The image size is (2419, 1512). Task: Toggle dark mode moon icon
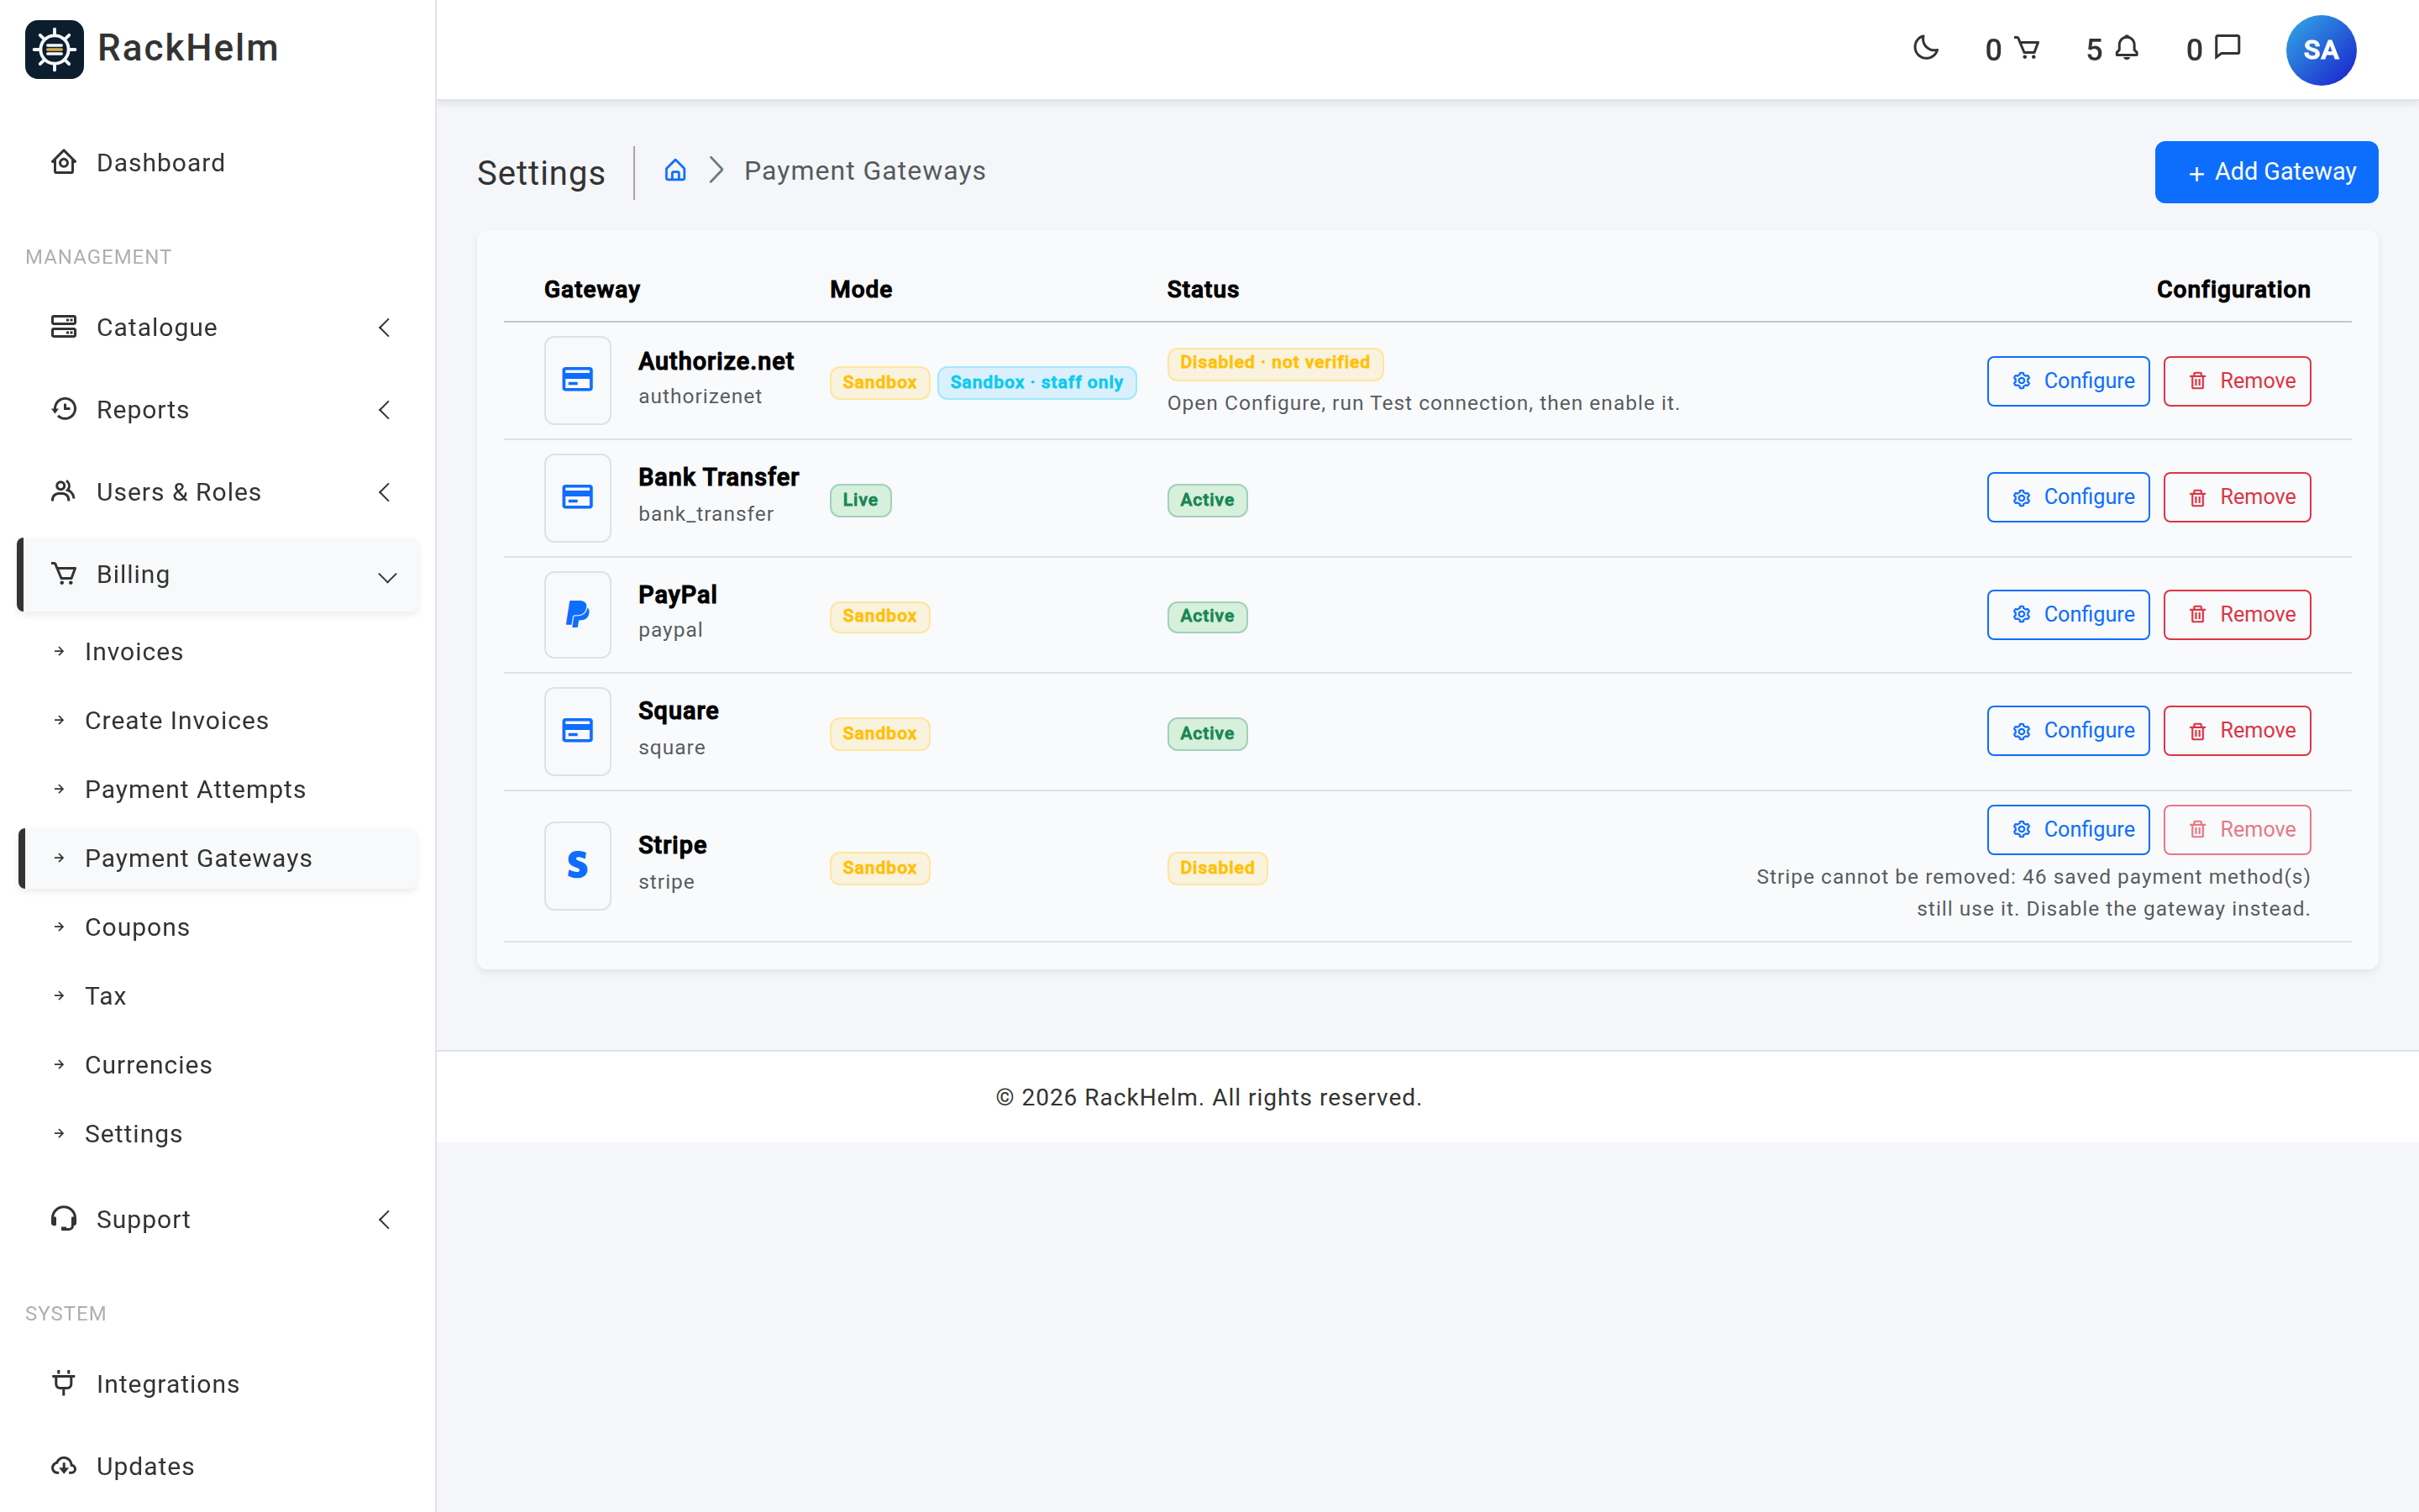point(1925,48)
